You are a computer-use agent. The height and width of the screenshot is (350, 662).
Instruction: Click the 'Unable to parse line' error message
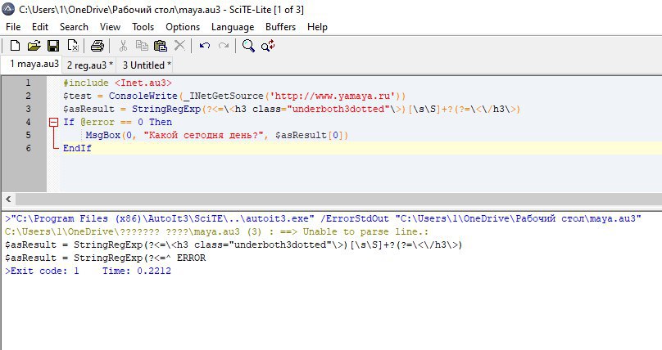[x=365, y=231]
